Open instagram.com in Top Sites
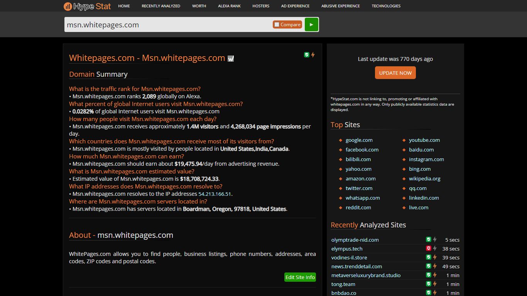 [x=426, y=159]
